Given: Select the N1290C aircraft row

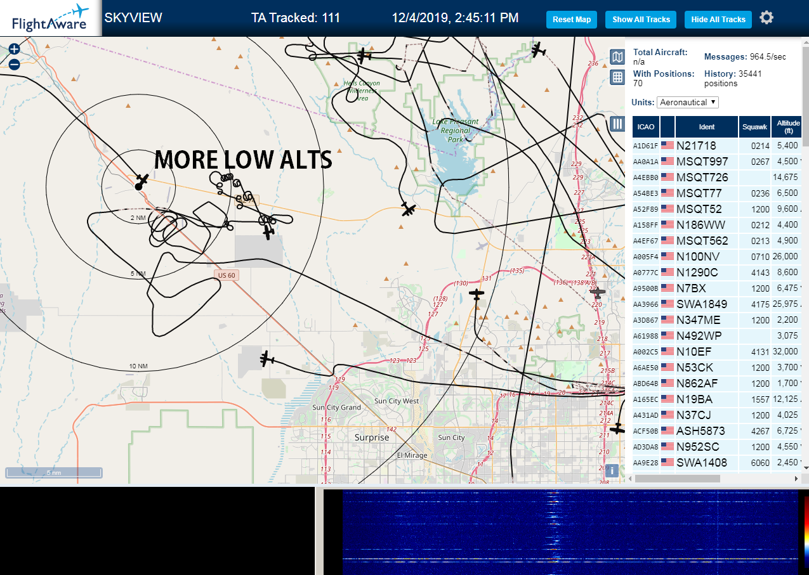Looking at the screenshot, I should [717, 273].
